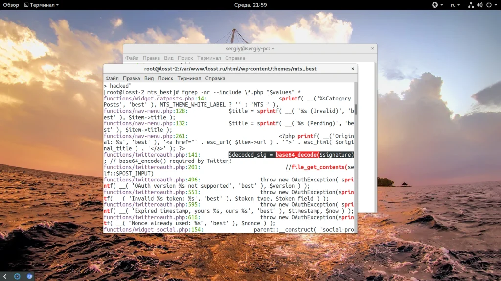Open Правка menu in root terminal window
The width and height of the screenshot is (501, 281).
[x=131, y=78]
